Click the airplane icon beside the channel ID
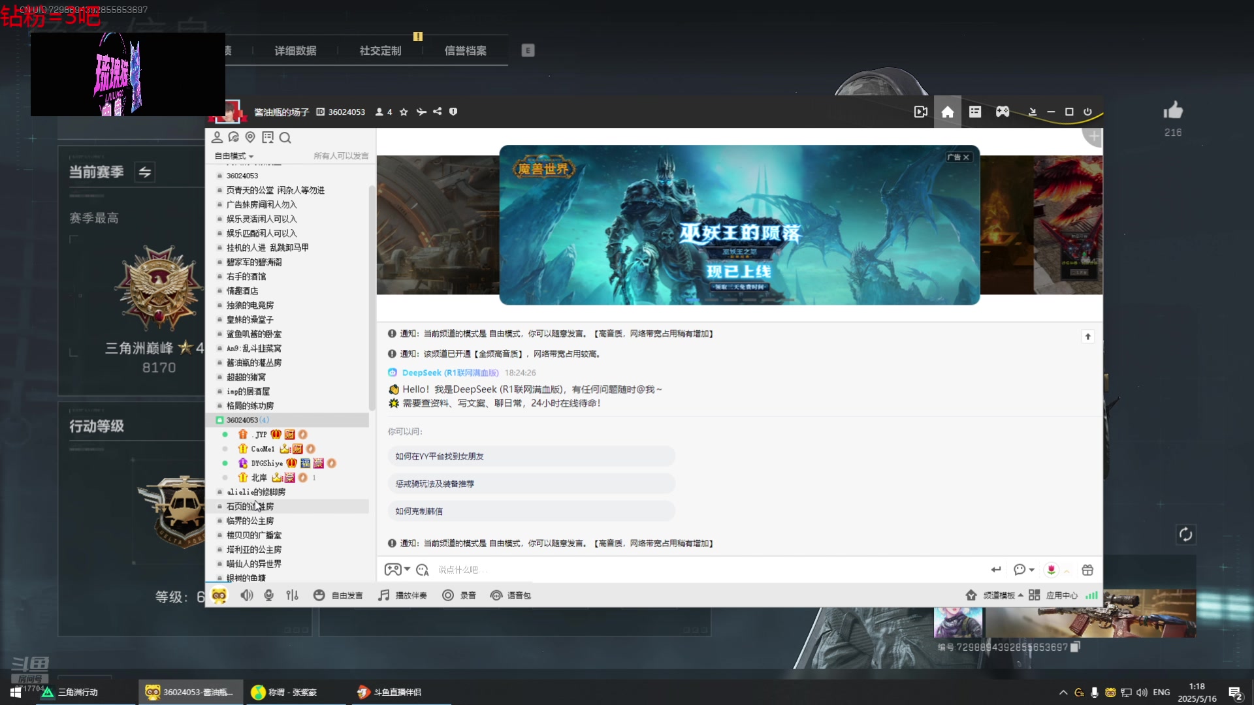This screenshot has height=705, width=1254. click(x=421, y=112)
